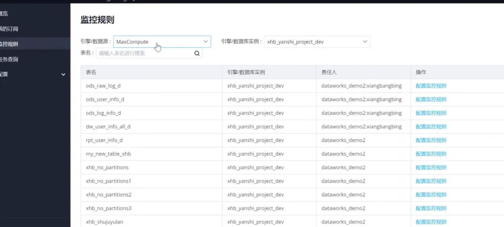Click 配置监控规则 for my_new_table_xhb
This screenshot has width=504, height=227.
click(x=431, y=154)
